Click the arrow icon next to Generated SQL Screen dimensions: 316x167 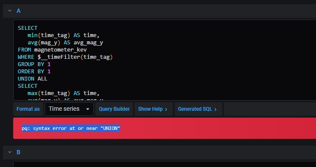[215, 109]
